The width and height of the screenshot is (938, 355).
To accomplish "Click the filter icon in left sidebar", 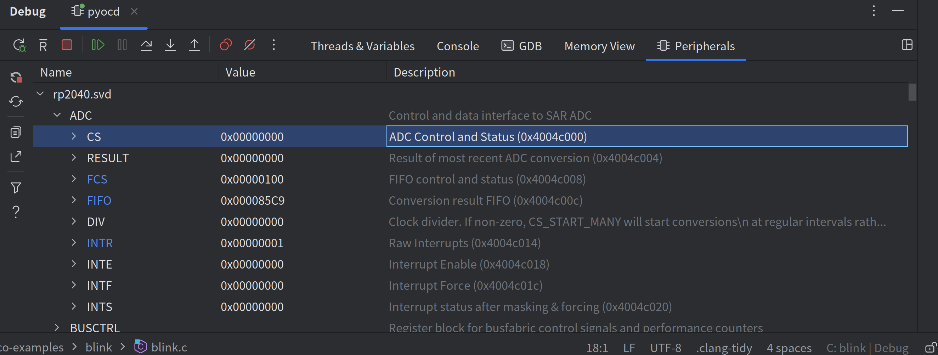I will 16,188.
